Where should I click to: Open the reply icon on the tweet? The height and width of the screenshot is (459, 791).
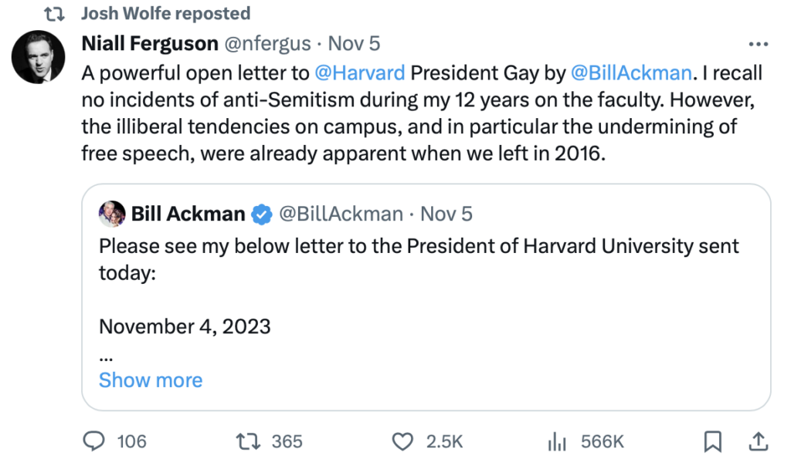click(x=93, y=441)
